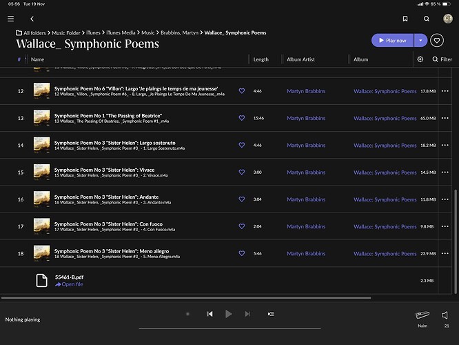Open more options for track 18
The height and width of the screenshot is (345, 459).
point(445,253)
